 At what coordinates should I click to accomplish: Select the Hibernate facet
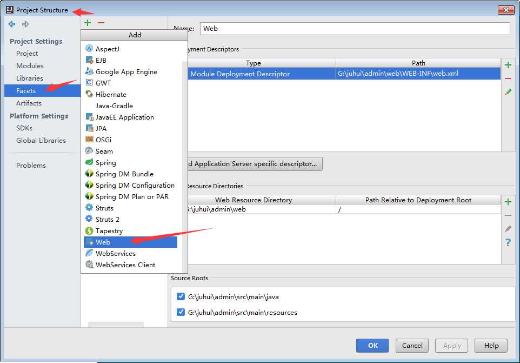coord(130,94)
